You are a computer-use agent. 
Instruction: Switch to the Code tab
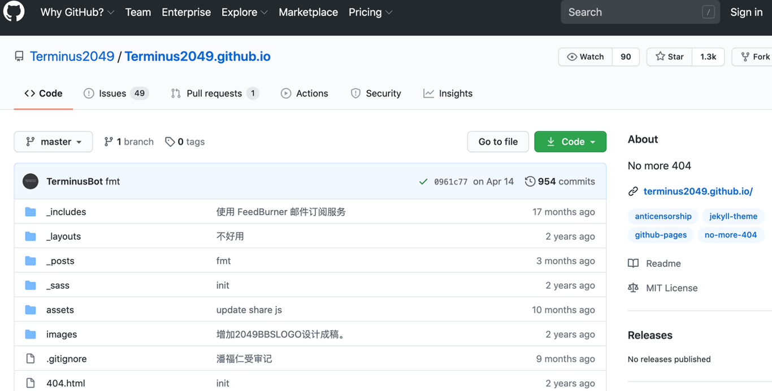coord(44,94)
